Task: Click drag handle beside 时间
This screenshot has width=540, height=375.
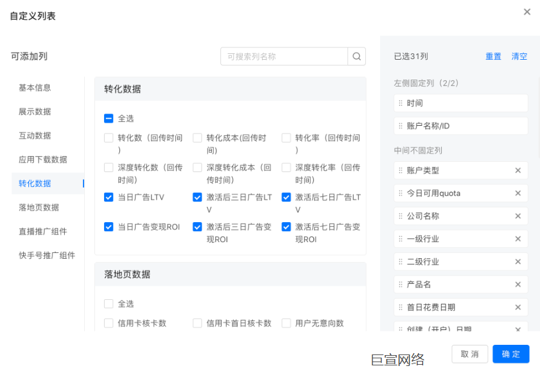Action: click(401, 103)
